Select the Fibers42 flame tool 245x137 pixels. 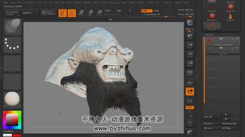[230, 17]
